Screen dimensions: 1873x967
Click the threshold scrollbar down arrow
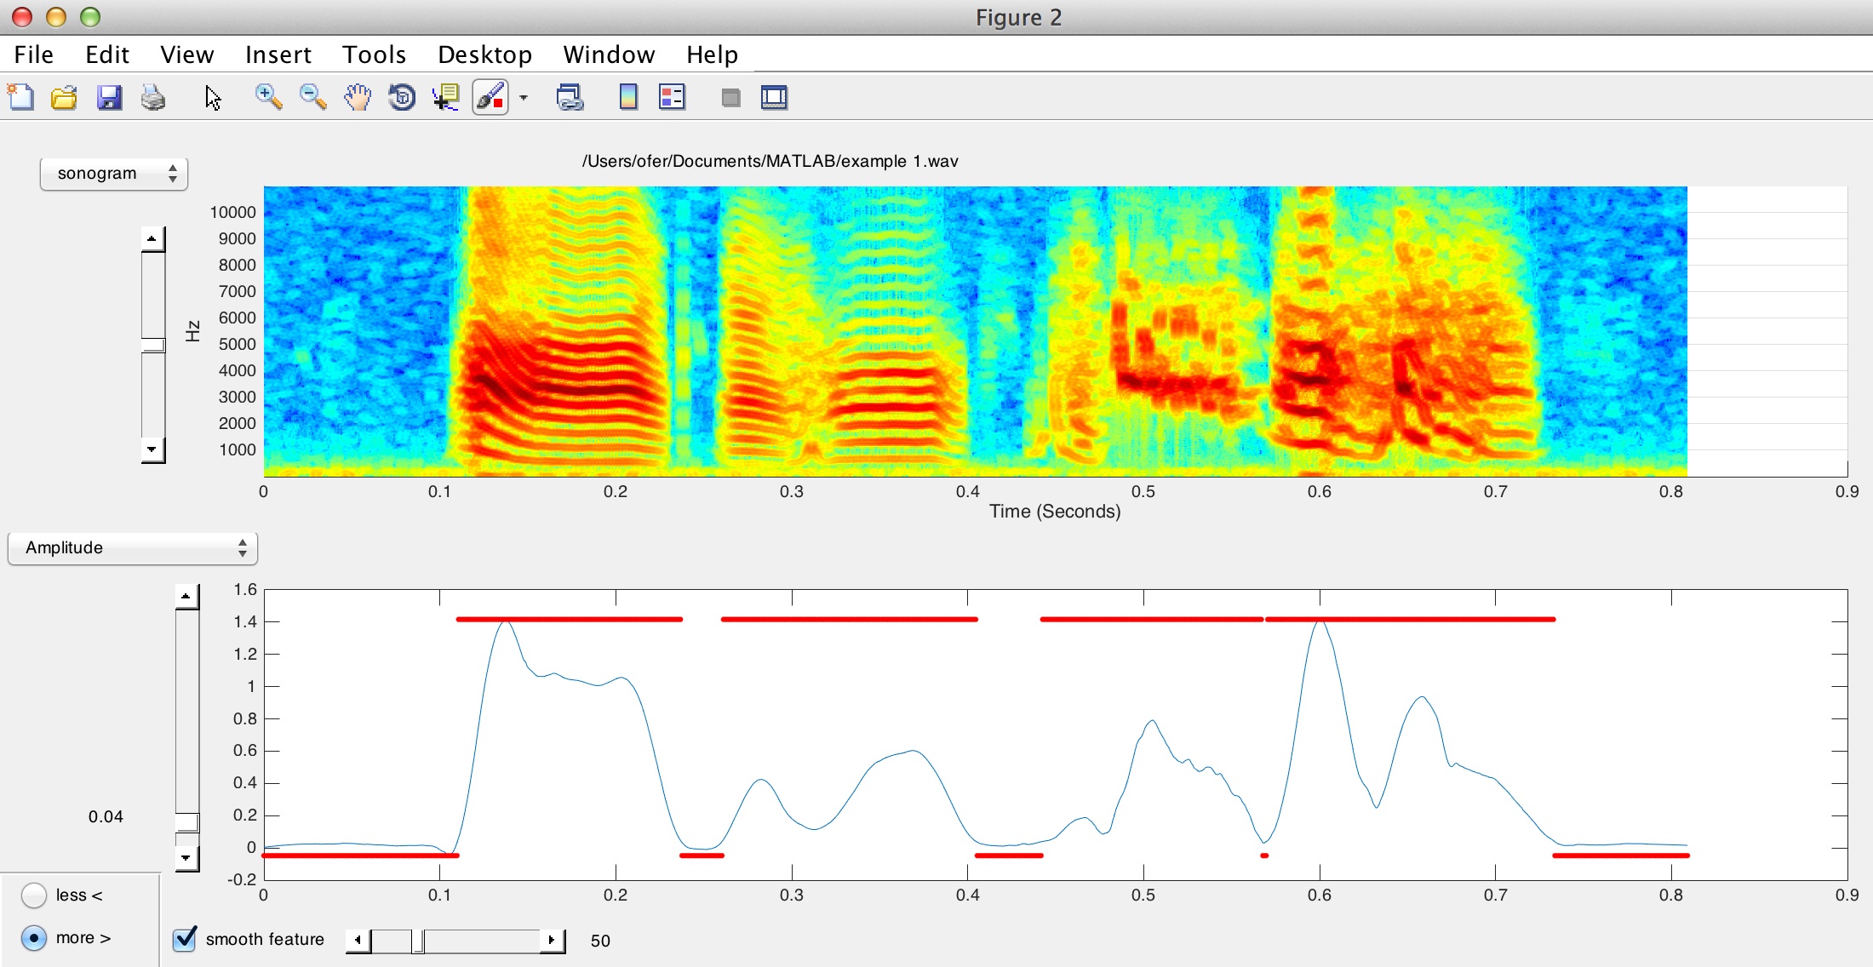(x=186, y=858)
